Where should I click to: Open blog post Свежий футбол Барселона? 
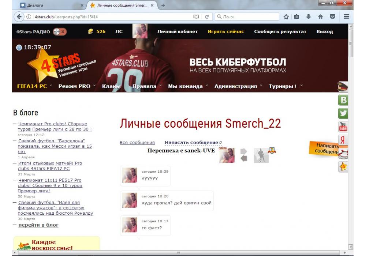click(x=55, y=146)
